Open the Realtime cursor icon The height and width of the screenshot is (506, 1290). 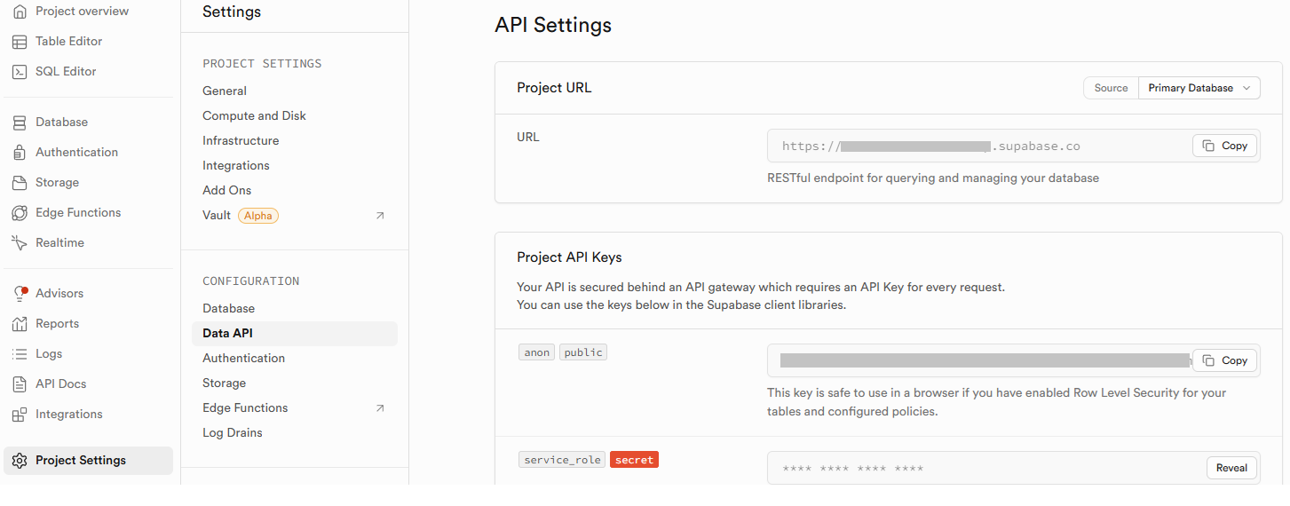tap(20, 243)
